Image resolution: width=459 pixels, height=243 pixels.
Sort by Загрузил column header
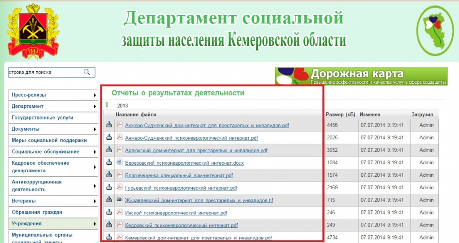[x=422, y=115]
